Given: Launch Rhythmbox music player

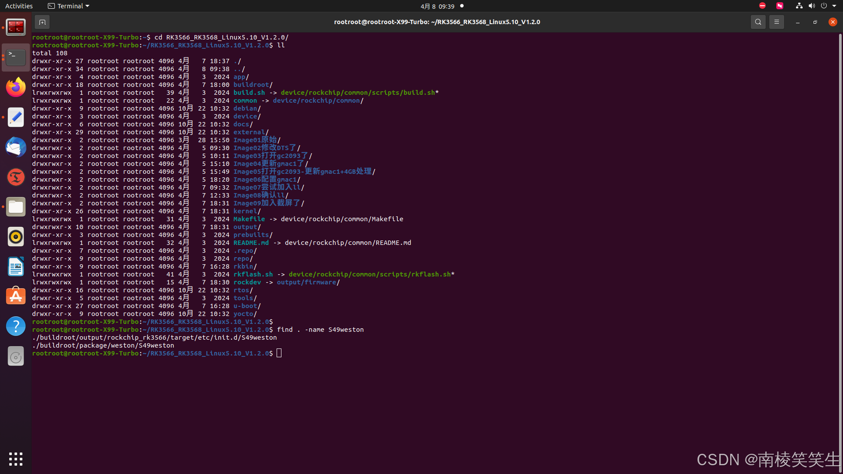Looking at the screenshot, I should click(x=16, y=237).
